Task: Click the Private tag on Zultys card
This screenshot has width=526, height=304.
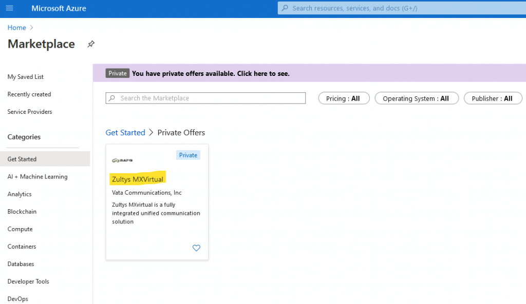Action: [188, 155]
